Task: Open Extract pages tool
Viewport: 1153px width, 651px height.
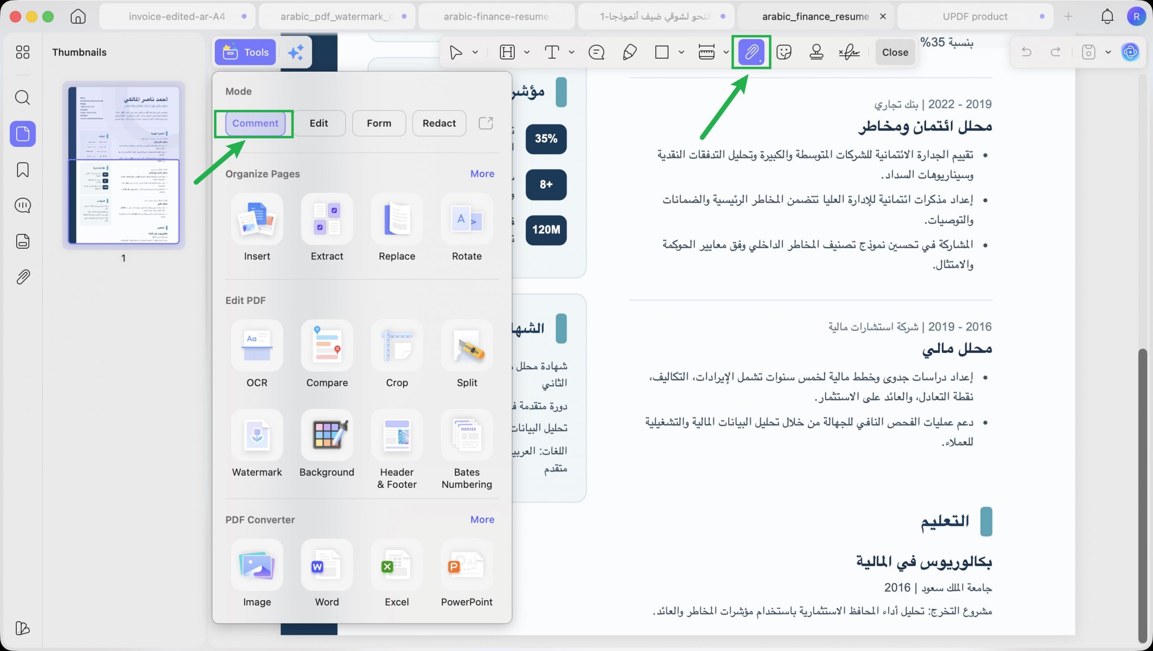Action: (x=327, y=228)
